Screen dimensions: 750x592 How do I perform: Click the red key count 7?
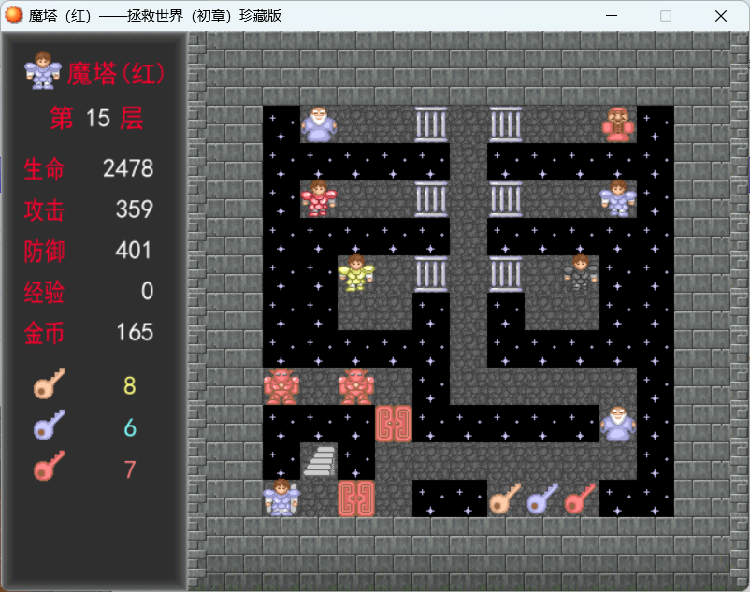[x=130, y=469]
